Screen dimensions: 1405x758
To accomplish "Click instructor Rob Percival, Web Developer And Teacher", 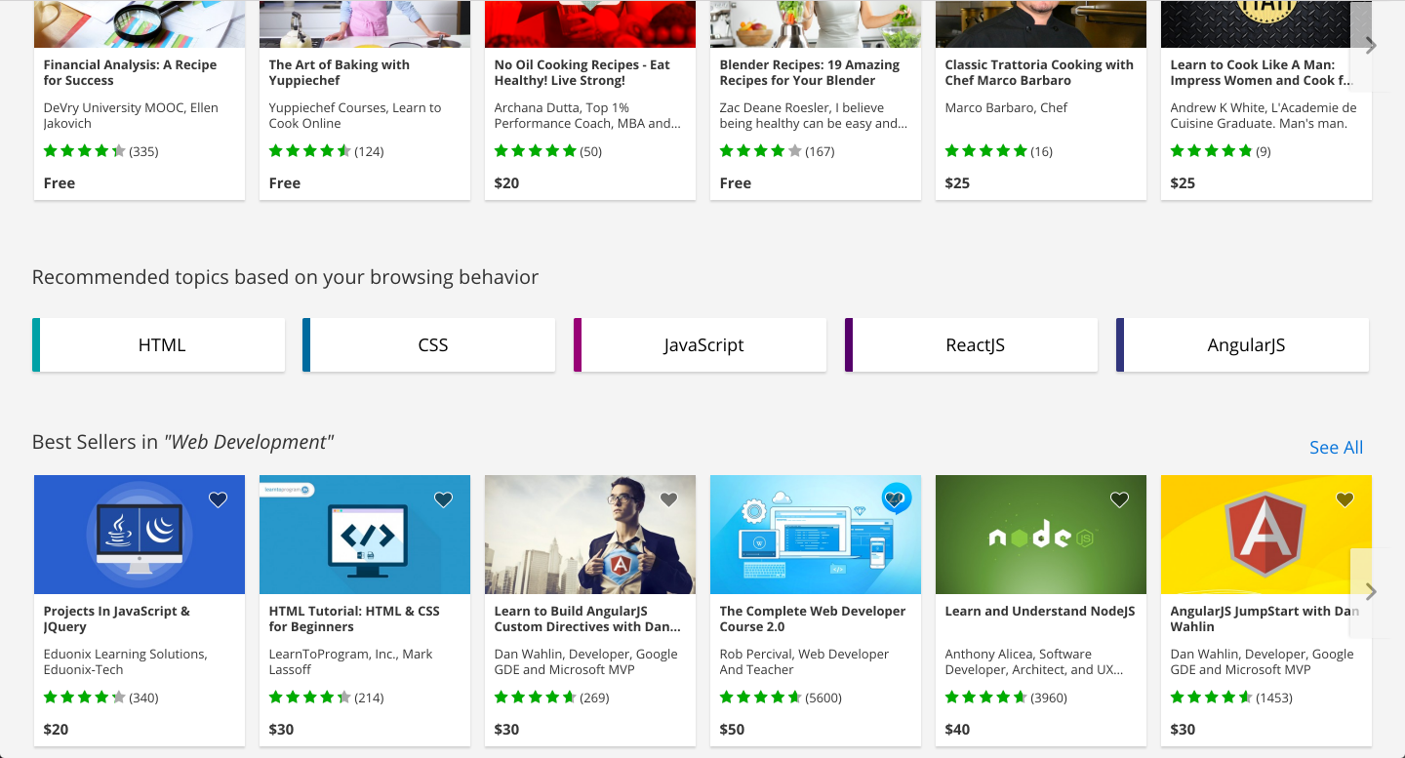I will (x=804, y=661).
